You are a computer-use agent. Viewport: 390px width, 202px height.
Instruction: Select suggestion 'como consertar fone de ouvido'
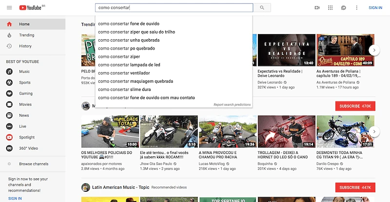(174, 24)
